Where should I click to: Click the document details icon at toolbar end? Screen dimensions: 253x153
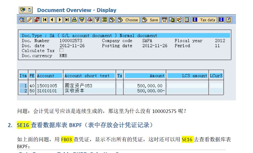[229, 20]
